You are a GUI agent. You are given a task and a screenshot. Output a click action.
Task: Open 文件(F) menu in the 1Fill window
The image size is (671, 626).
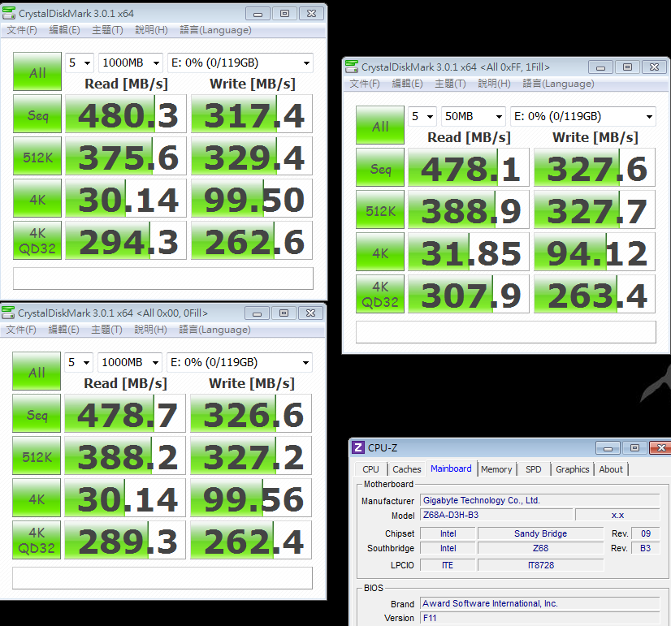365,84
